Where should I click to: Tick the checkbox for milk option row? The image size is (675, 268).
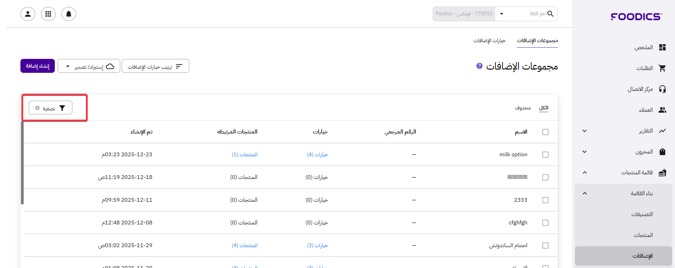click(x=545, y=154)
